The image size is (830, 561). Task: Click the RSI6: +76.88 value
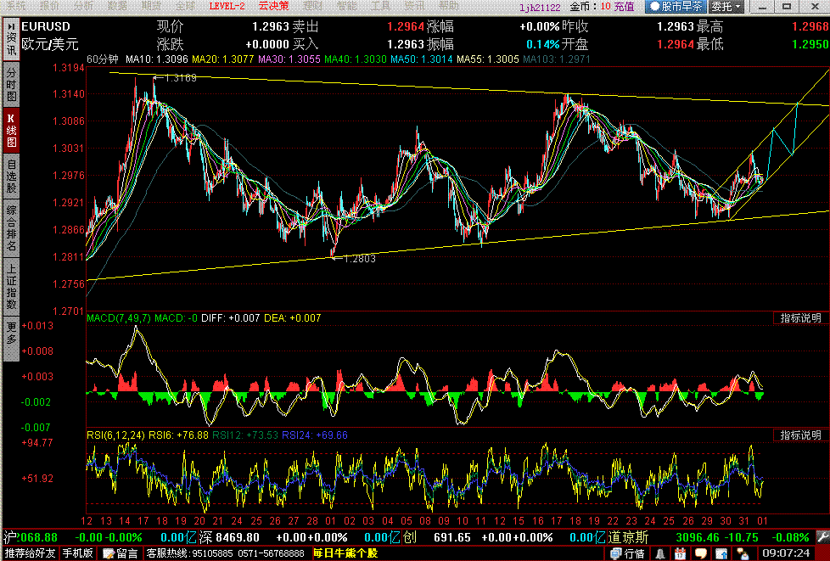click(178, 435)
